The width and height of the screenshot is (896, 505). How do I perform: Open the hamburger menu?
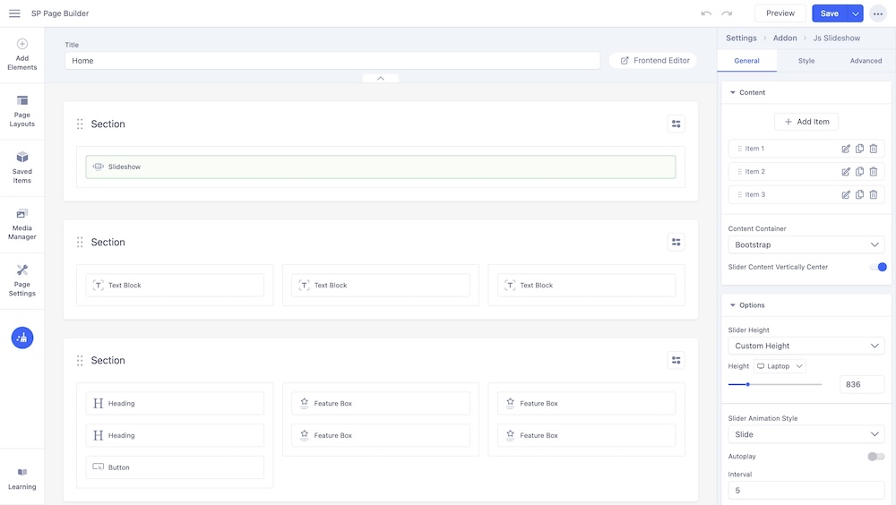coord(14,13)
